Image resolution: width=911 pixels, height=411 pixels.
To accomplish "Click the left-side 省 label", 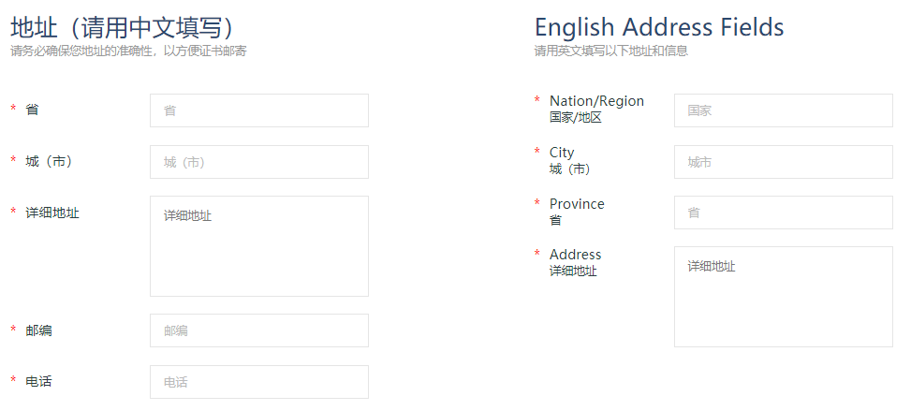I will point(32,110).
